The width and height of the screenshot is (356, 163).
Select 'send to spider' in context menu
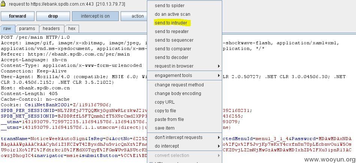coord(170,6)
